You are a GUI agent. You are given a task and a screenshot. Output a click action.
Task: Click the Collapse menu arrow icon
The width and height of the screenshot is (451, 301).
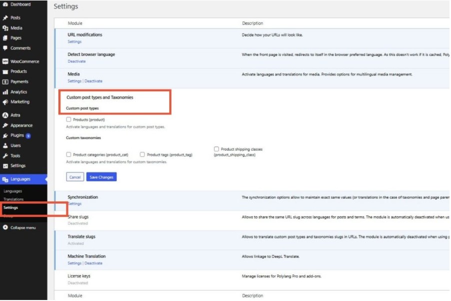(x=5, y=228)
